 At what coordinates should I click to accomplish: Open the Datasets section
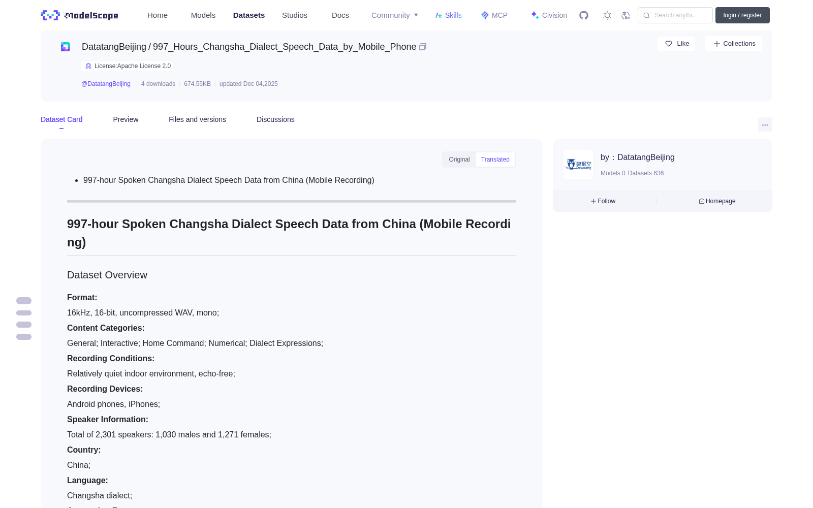tap(249, 15)
